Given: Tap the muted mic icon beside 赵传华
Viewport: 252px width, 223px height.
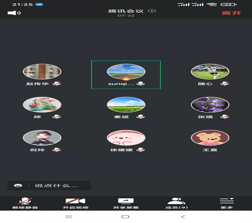Looking at the screenshot, I should coord(57,84).
